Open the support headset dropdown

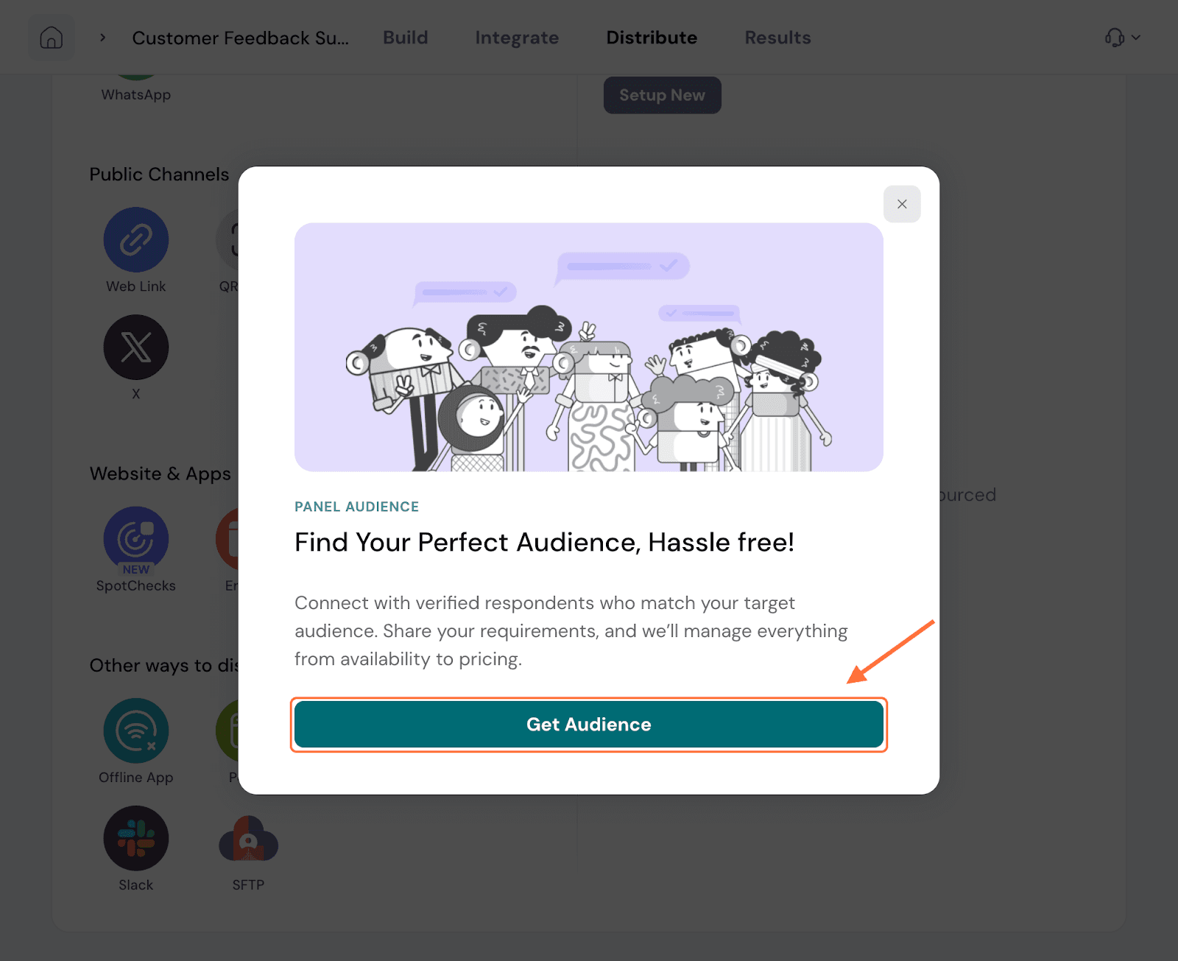pyautogui.click(x=1121, y=38)
